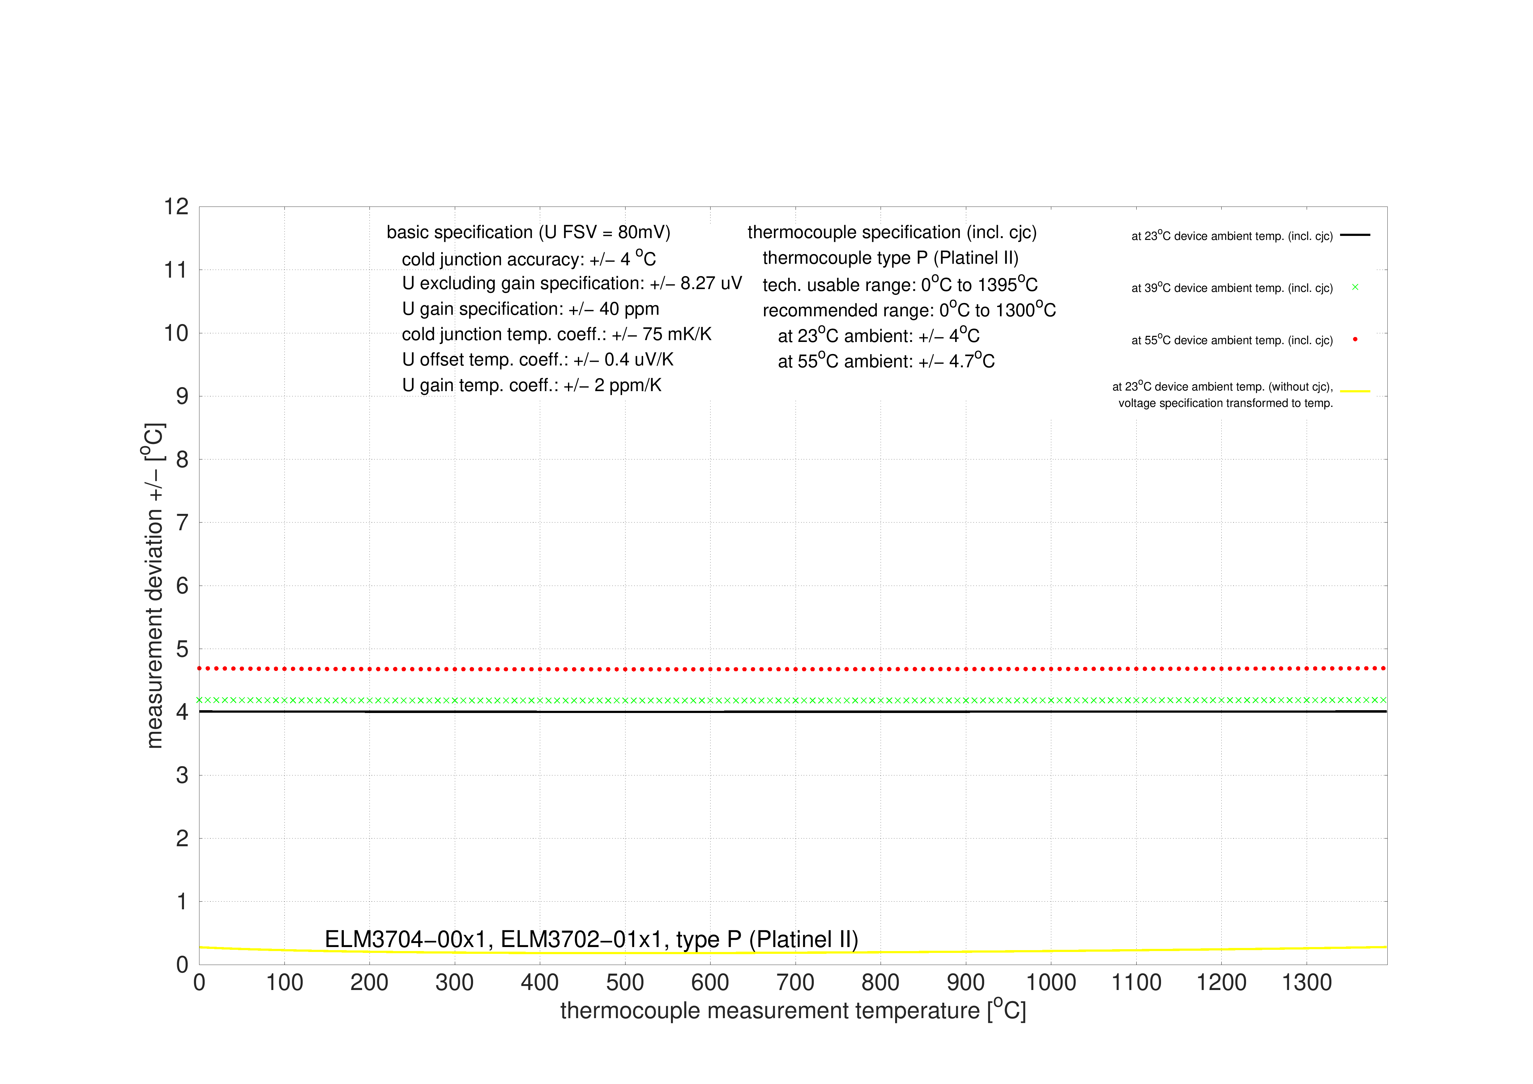Click legend text 'voltage specification transformed to temp.'
This screenshot has height=1084, width=1533.
click(1226, 403)
